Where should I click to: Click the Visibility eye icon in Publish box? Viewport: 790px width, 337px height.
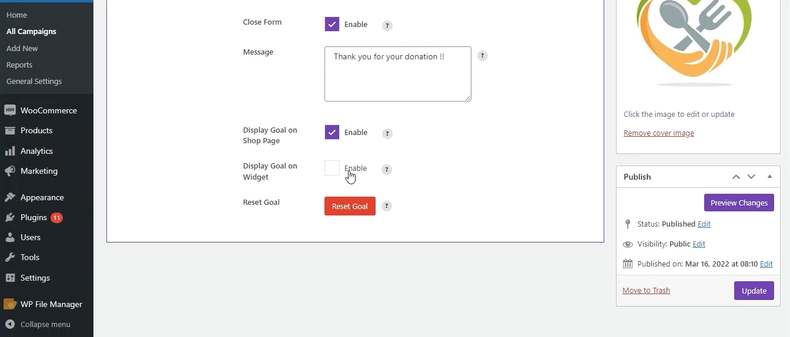pos(628,244)
